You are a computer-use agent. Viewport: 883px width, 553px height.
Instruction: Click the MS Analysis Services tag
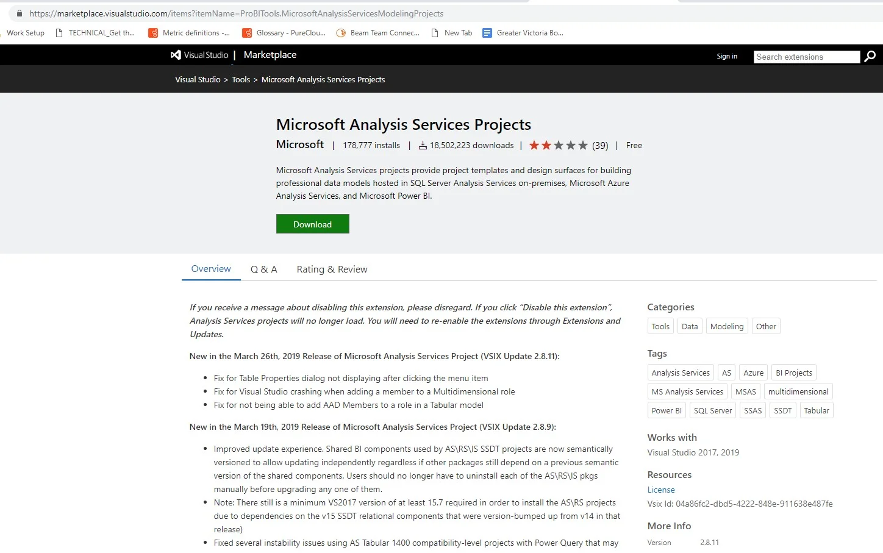687,391
